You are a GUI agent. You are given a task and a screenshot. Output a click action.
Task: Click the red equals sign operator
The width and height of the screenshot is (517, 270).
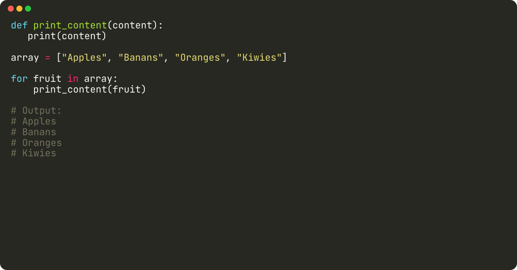coord(47,58)
